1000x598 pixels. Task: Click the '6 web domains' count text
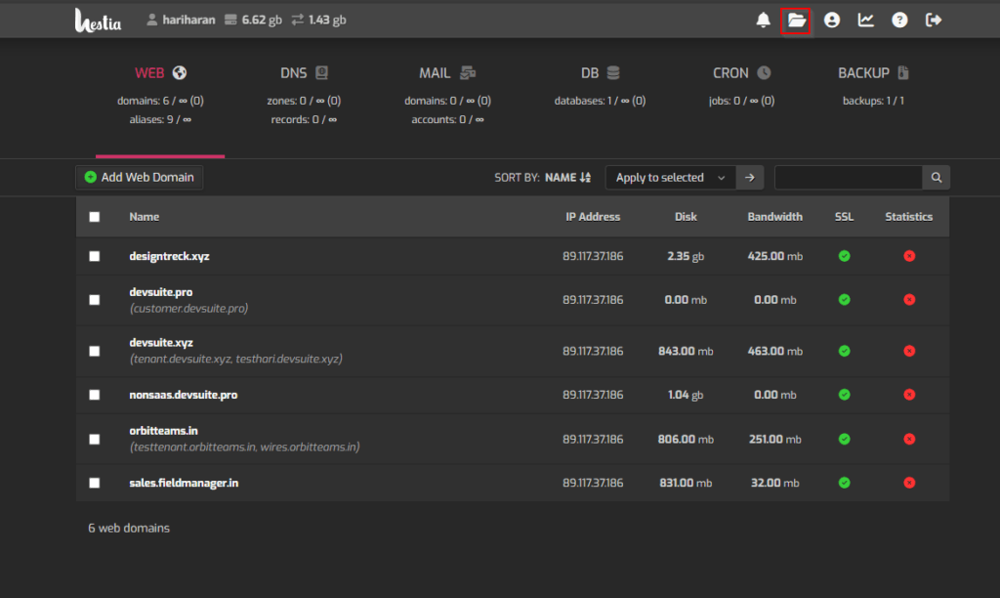coord(129,528)
